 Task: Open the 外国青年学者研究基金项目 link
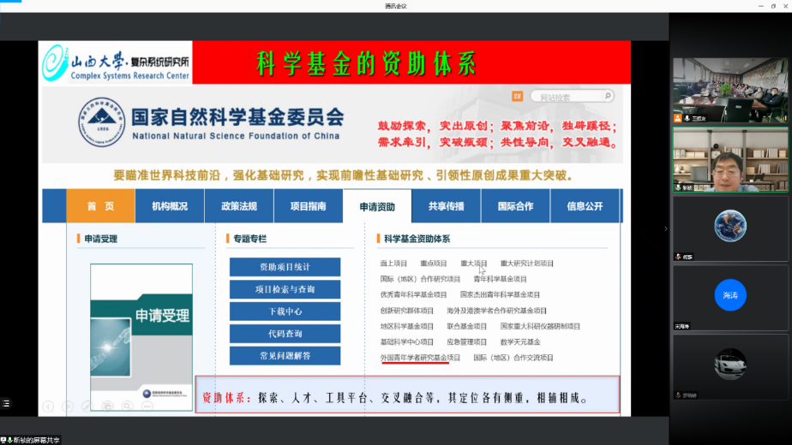420,357
